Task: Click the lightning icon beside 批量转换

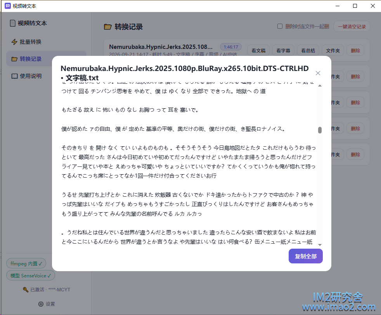Action: coord(14,42)
